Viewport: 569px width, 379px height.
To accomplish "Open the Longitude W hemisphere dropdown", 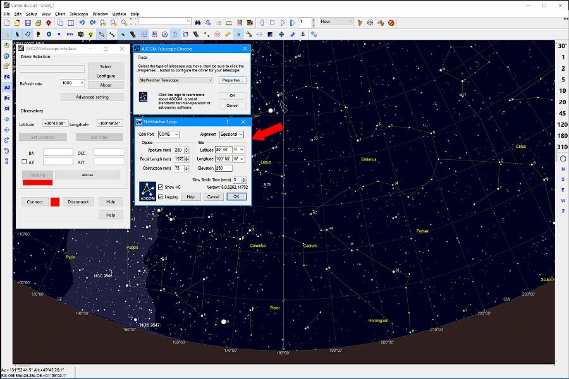I will coord(239,159).
